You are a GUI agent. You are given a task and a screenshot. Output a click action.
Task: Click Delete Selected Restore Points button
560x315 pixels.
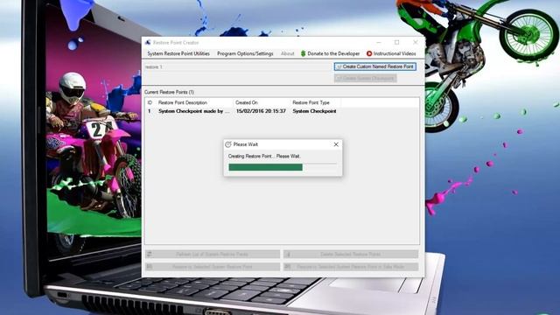(351, 254)
